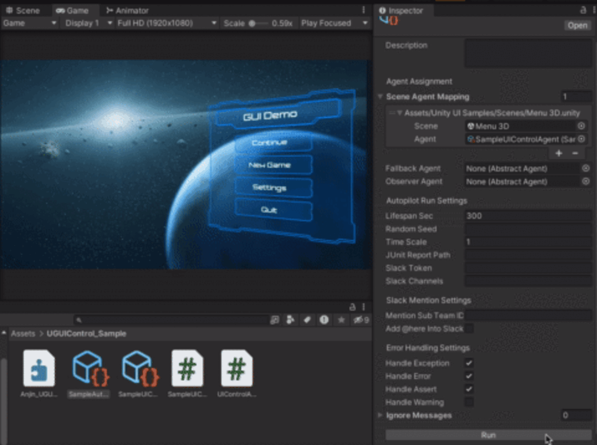Click the object picker for Observer Agent
This screenshot has height=445, width=597.
[x=586, y=182]
